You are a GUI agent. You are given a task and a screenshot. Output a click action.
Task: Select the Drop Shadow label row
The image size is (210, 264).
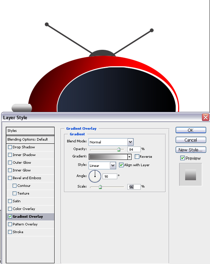click(24, 147)
